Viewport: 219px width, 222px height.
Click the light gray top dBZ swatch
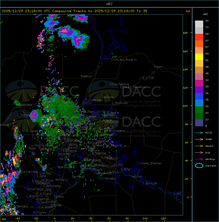pyautogui.click(x=199, y=24)
